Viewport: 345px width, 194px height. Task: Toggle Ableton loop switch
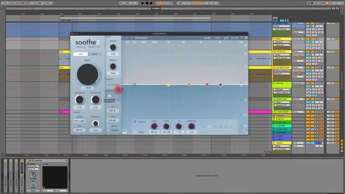point(198,3)
